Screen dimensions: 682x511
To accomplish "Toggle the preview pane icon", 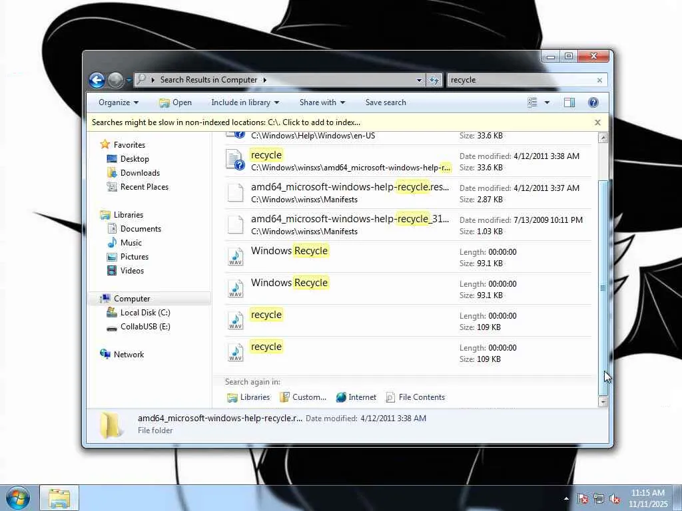I will [569, 102].
